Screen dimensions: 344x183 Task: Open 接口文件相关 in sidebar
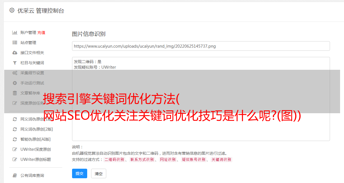pos(32,53)
